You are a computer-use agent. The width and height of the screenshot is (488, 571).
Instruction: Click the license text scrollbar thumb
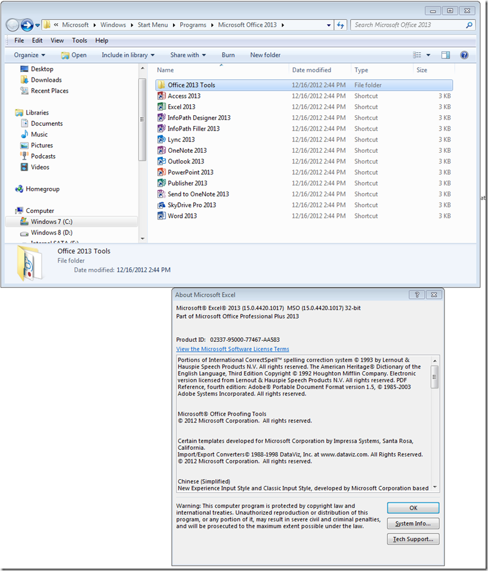tap(434, 377)
